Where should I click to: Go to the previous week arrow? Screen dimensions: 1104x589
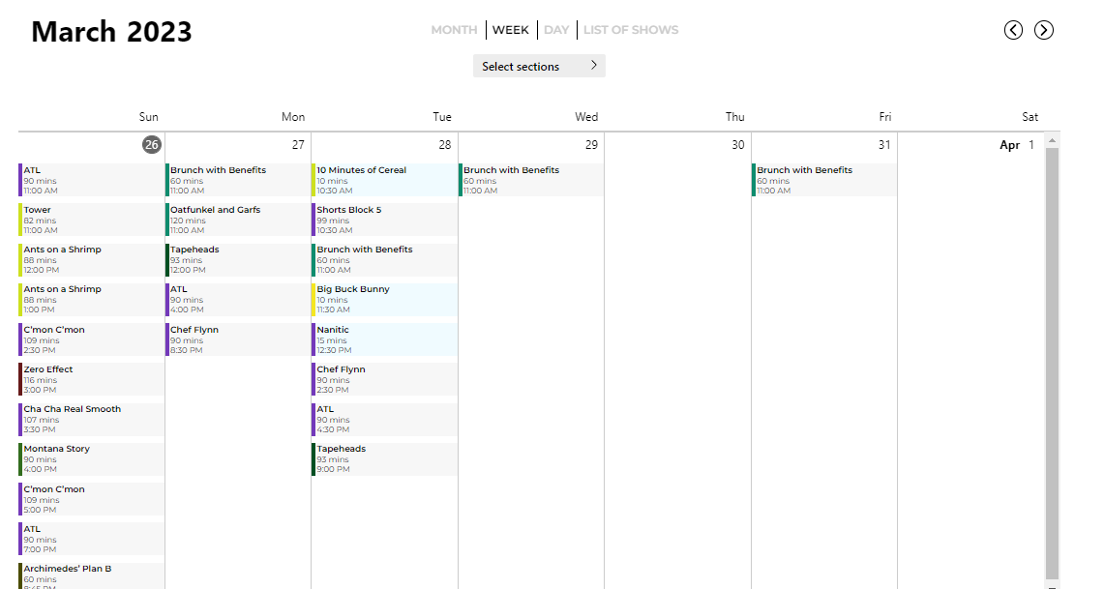[1013, 30]
